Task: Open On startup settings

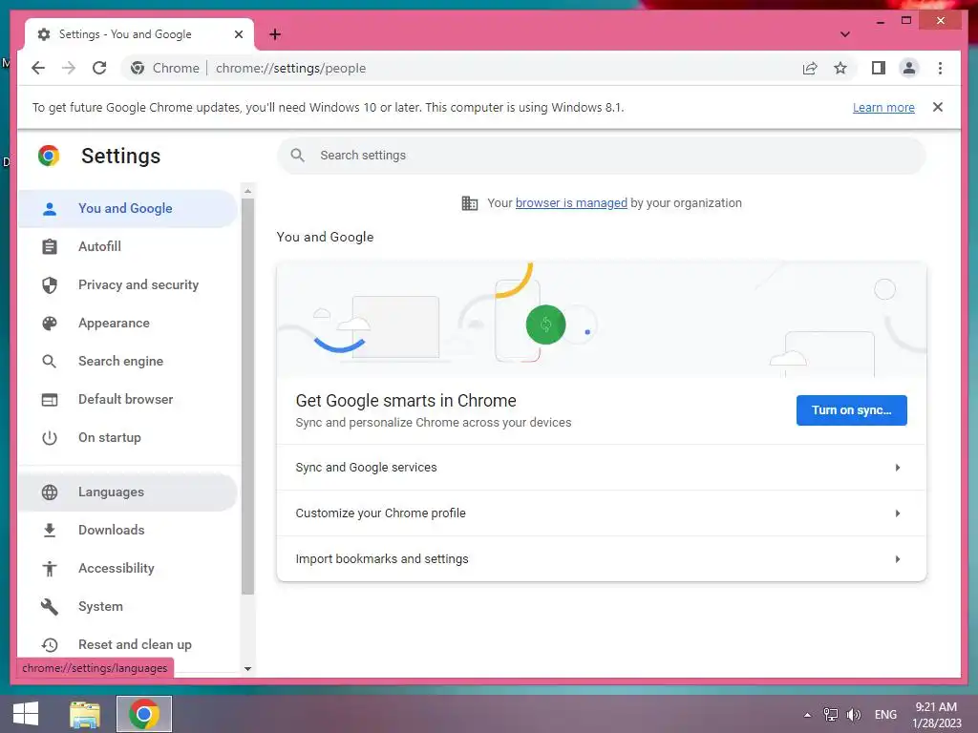Action: (128, 437)
